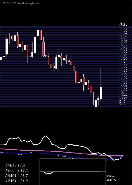The width and height of the screenshot is (132, 185).
Task: Click the 12MA : 11.2 value
Action: coord(17,181)
